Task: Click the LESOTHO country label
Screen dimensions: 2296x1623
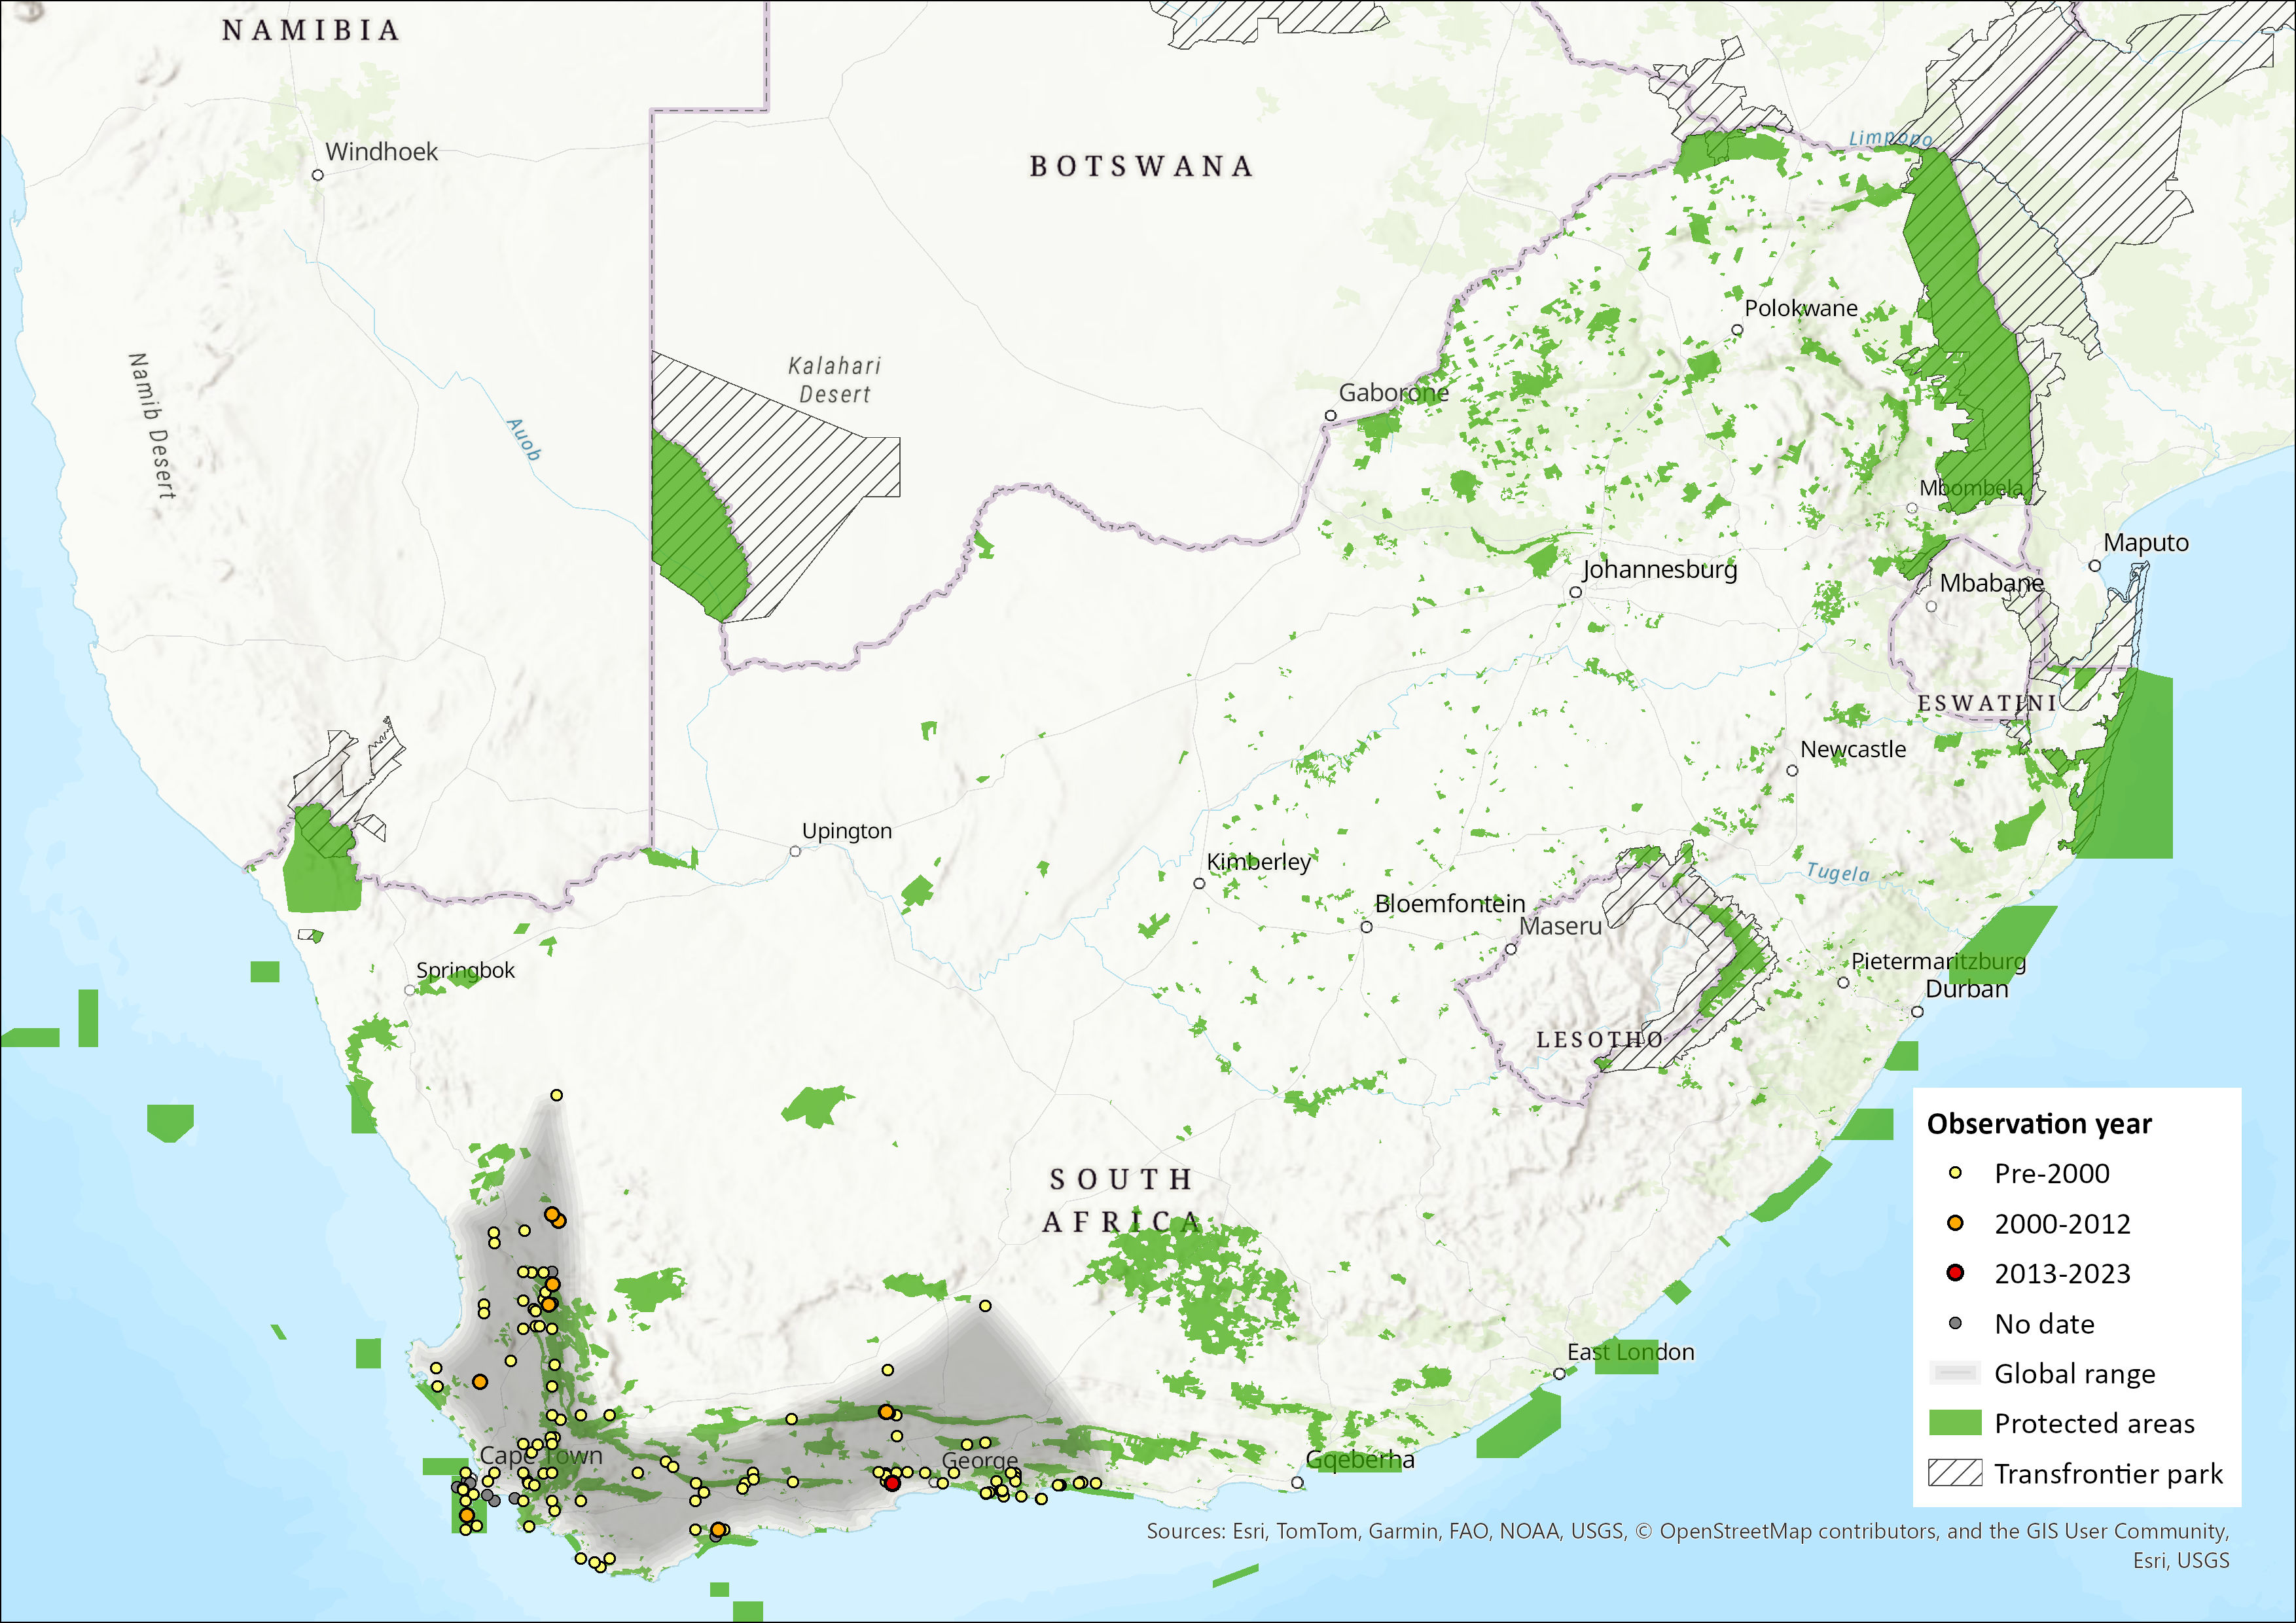Action: (x=1599, y=1040)
